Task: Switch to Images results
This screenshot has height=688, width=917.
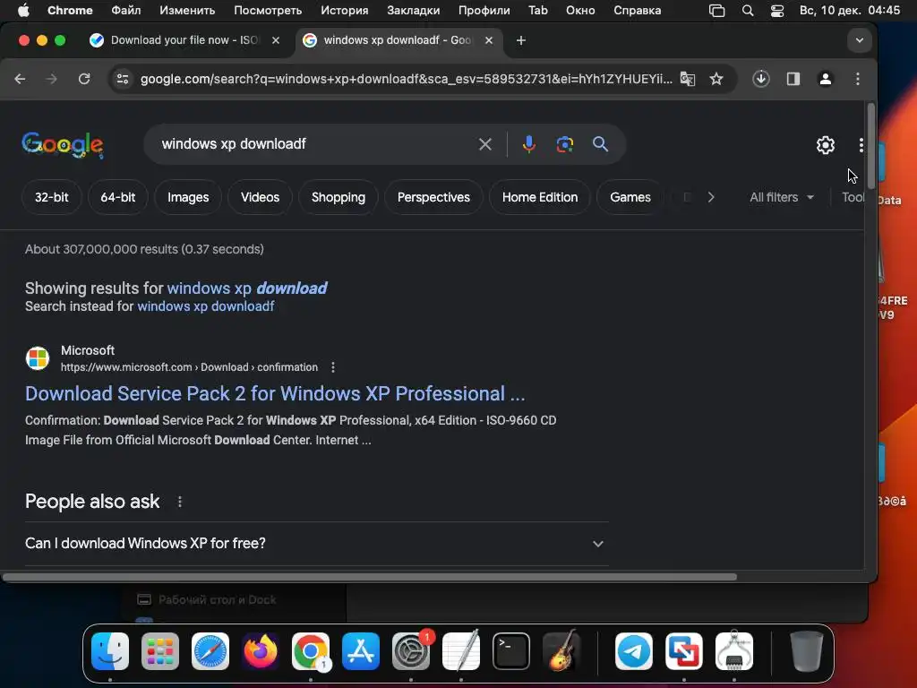Action: point(188,197)
